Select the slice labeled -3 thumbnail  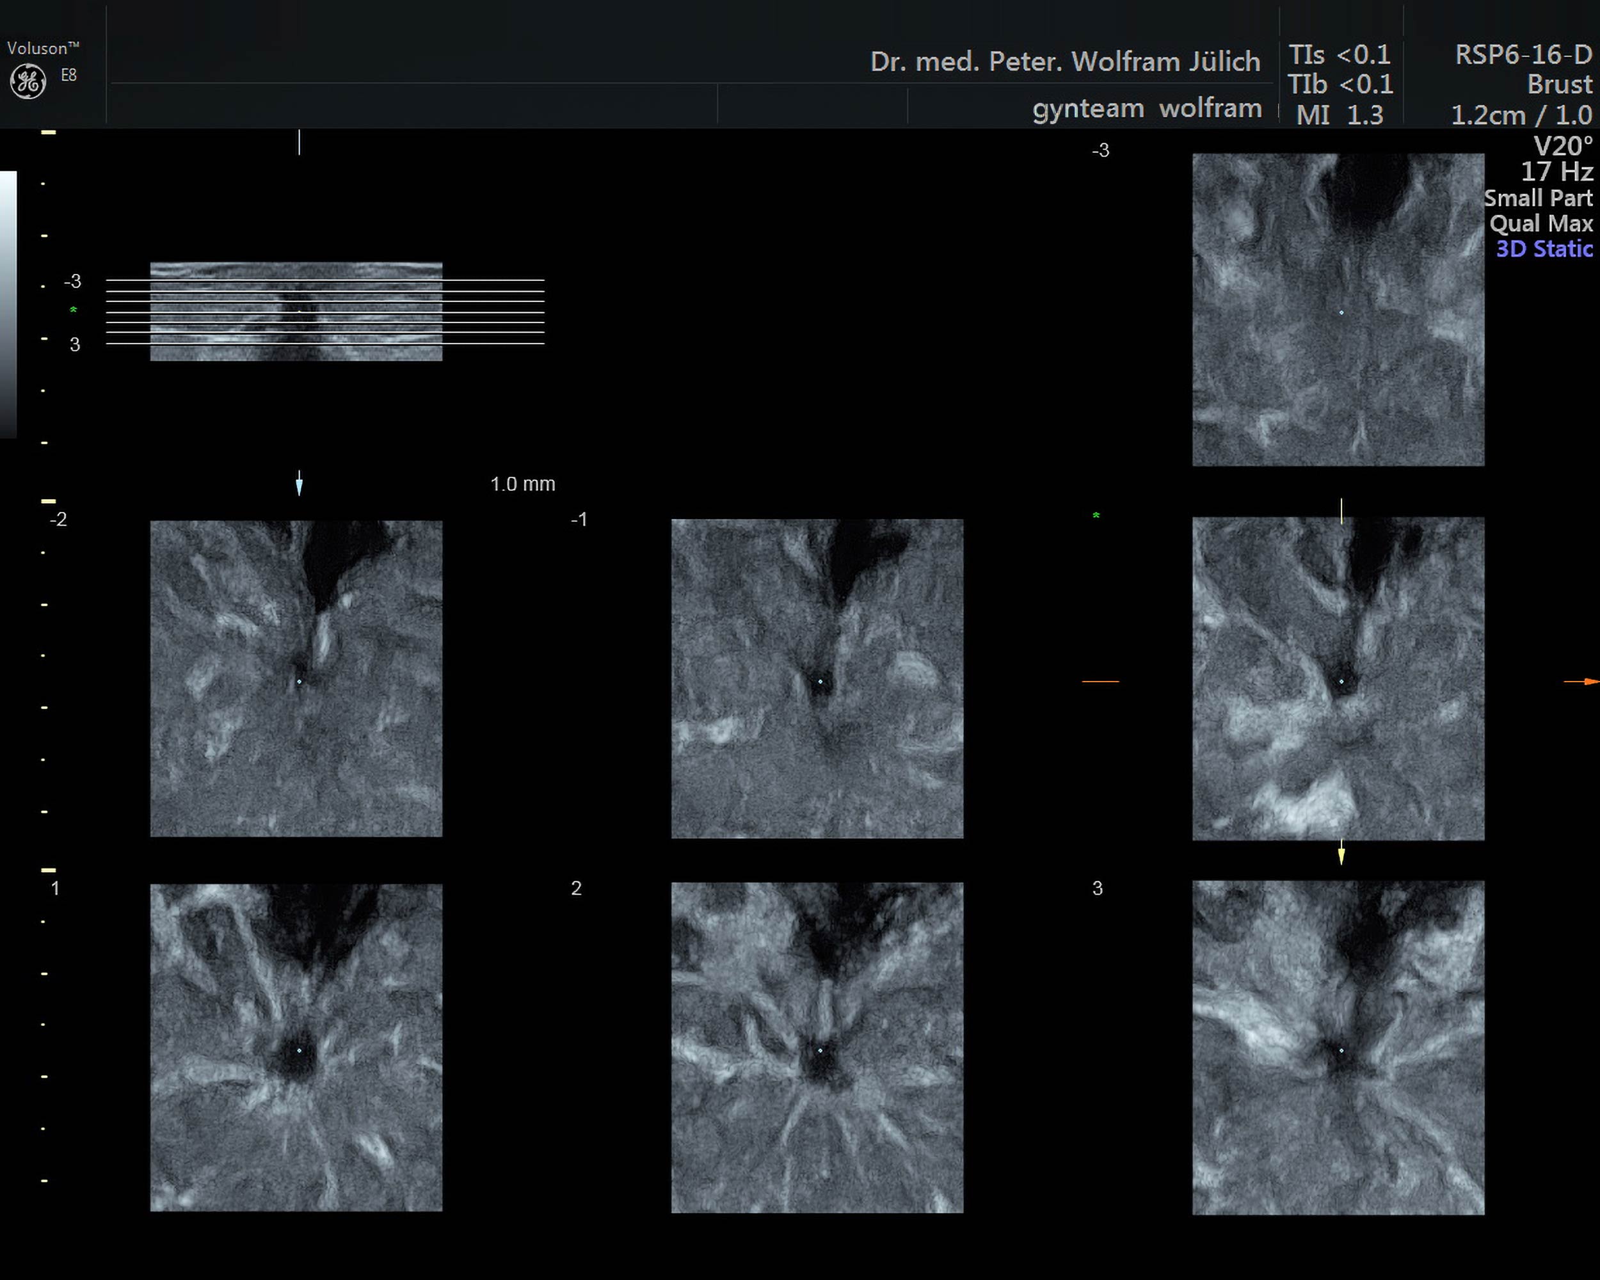(1338, 309)
